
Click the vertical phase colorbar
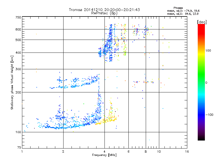[x=201, y=82]
